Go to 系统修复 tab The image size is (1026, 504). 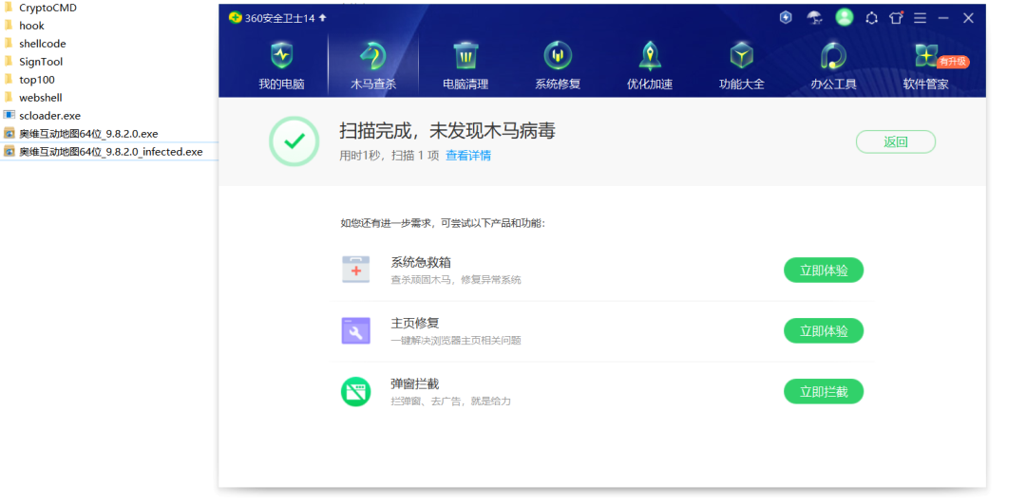point(558,65)
